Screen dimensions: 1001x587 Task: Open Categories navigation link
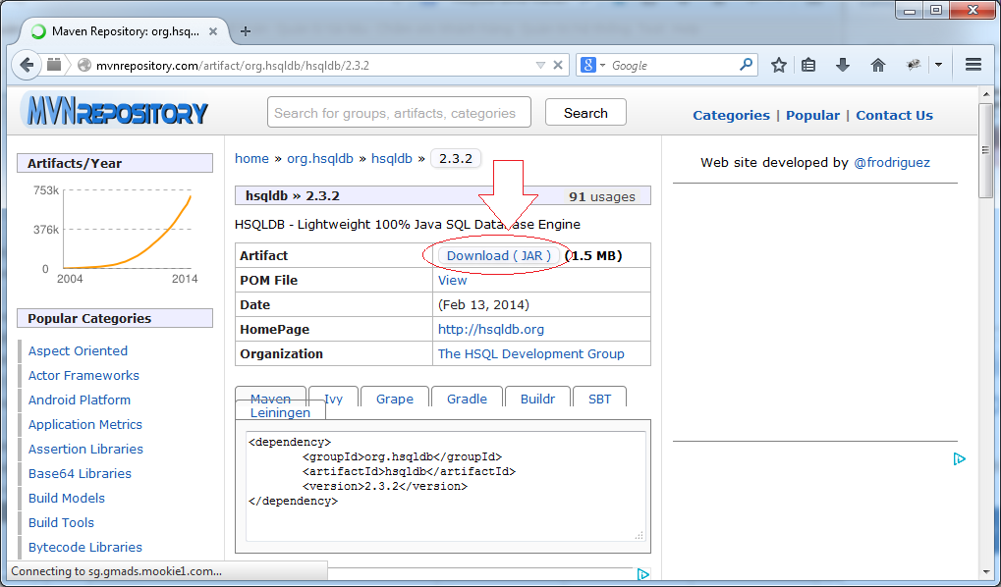tap(731, 116)
